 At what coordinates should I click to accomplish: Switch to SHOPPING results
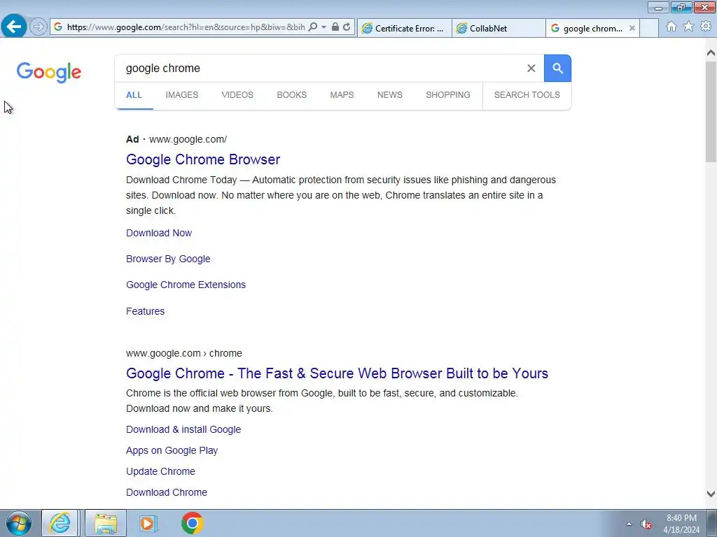pos(448,95)
